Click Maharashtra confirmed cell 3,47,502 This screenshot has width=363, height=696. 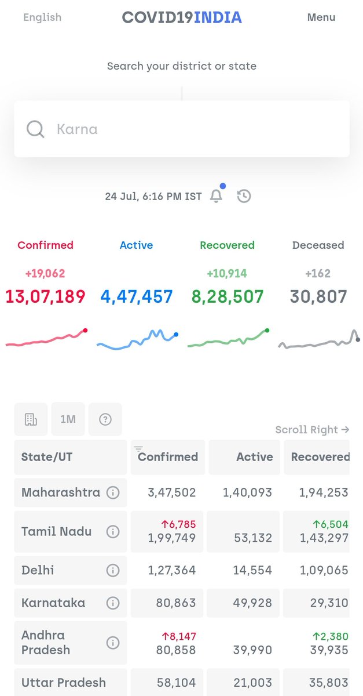(167, 493)
